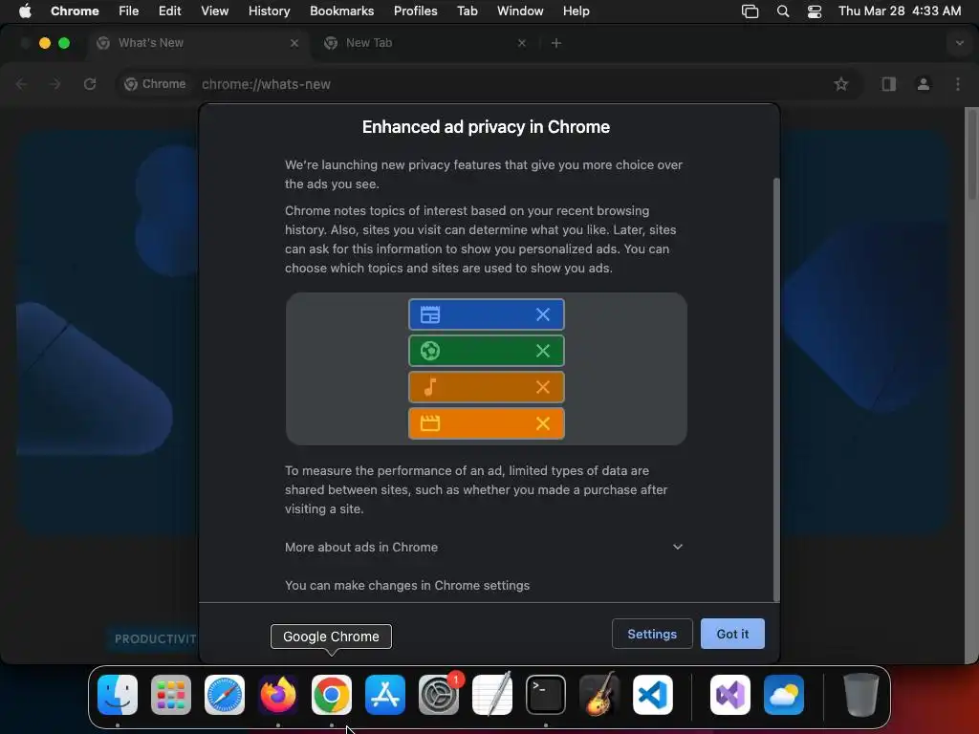Open Settings from the ad privacy dialog
The width and height of the screenshot is (979, 734).
[652, 634]
